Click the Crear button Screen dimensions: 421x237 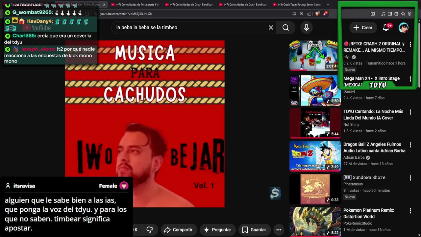pyautogui.click(x=363, y=28)
